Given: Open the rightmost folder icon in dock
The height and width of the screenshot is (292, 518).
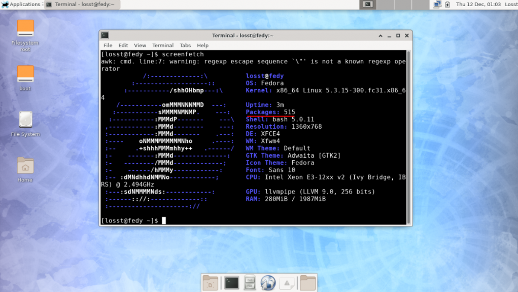Looking at the screenshot, I should coord(308,283).
